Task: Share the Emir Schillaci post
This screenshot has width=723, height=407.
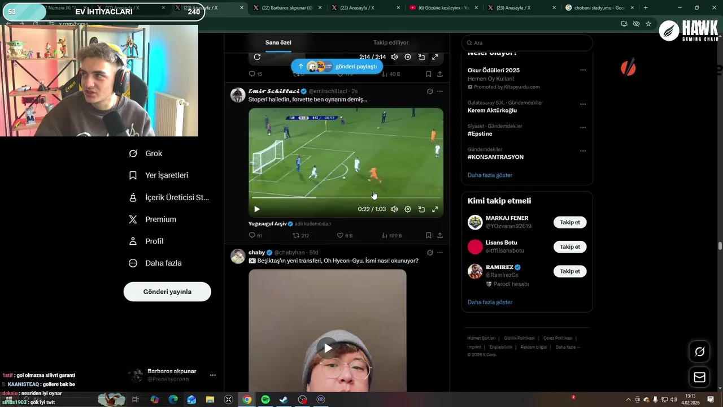Action: tap(440, 236)
